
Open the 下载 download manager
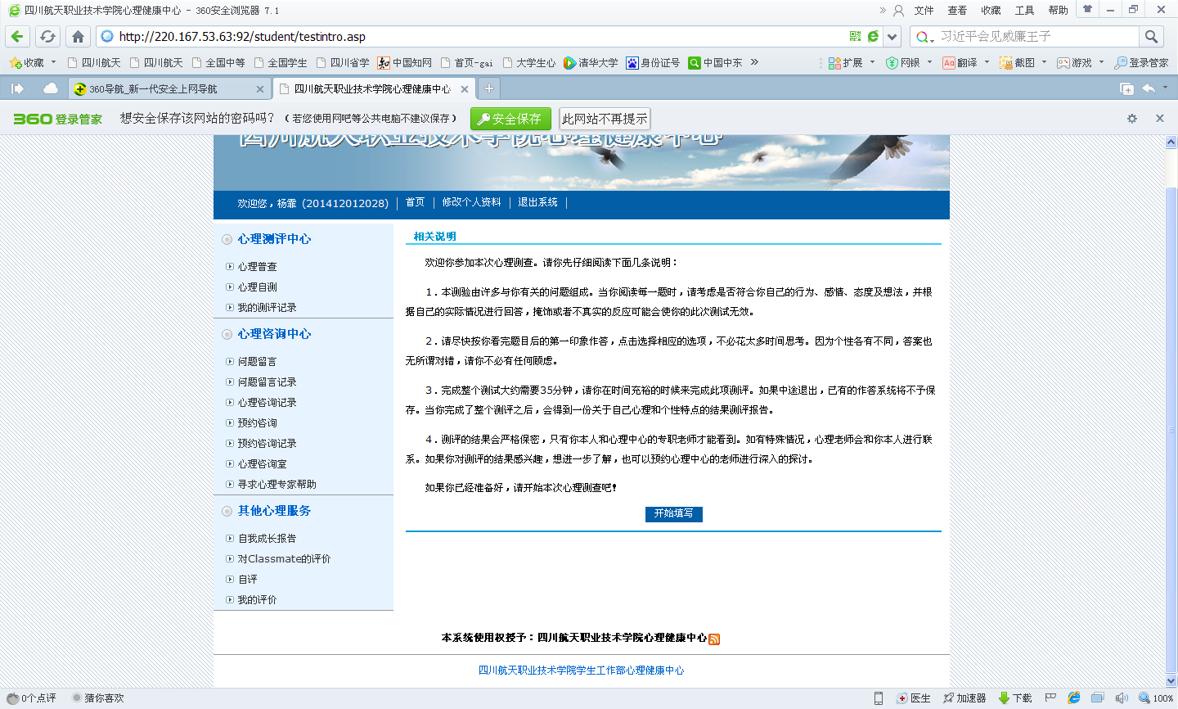(x=1014, y=698)
